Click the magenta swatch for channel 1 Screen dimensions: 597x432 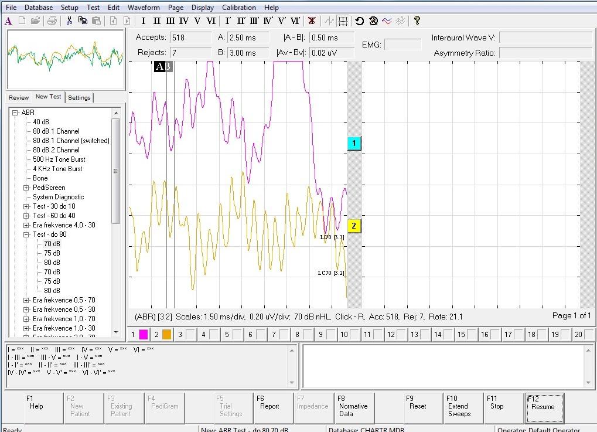pos(143,335)
